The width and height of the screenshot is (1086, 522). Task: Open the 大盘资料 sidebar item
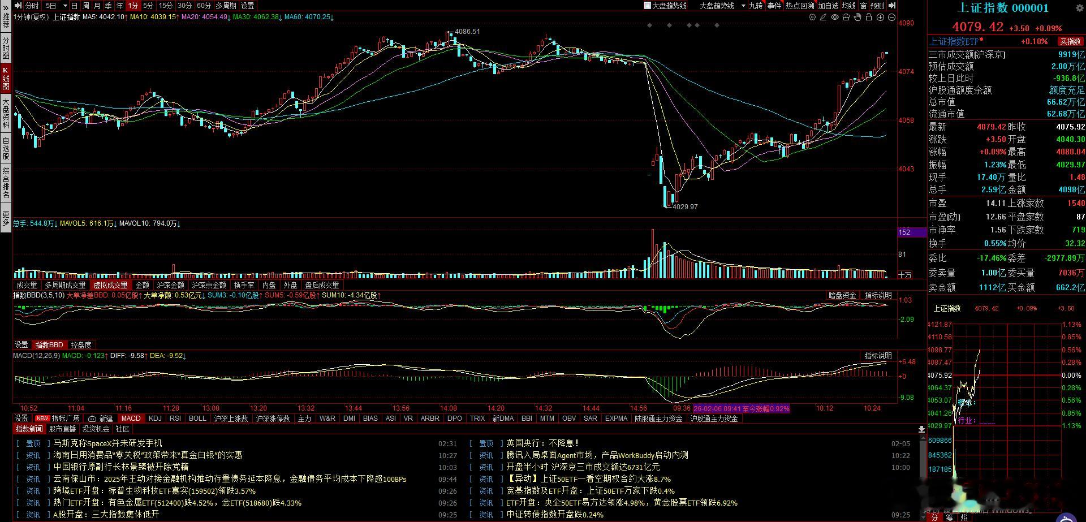pyautogui.click(x=6, y=113)
